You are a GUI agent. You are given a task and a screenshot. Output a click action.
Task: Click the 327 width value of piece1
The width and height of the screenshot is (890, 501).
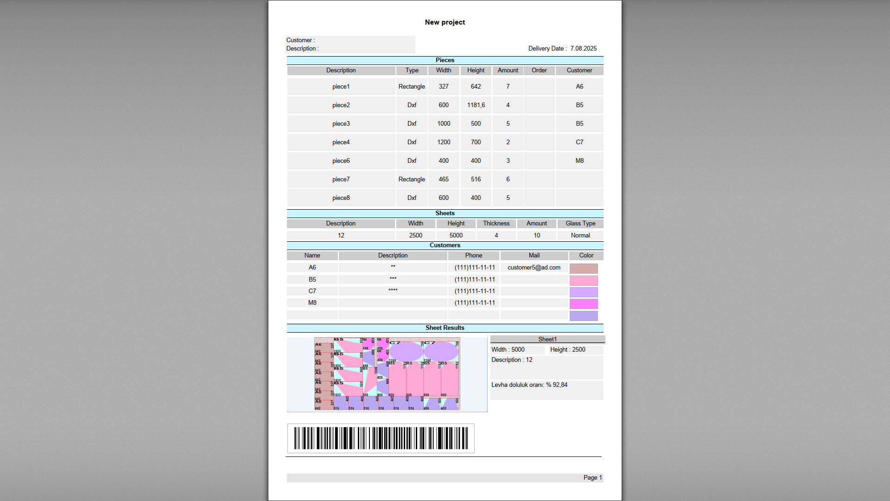click(444, 87)
